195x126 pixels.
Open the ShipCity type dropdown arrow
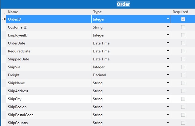[x=168, y=99]
